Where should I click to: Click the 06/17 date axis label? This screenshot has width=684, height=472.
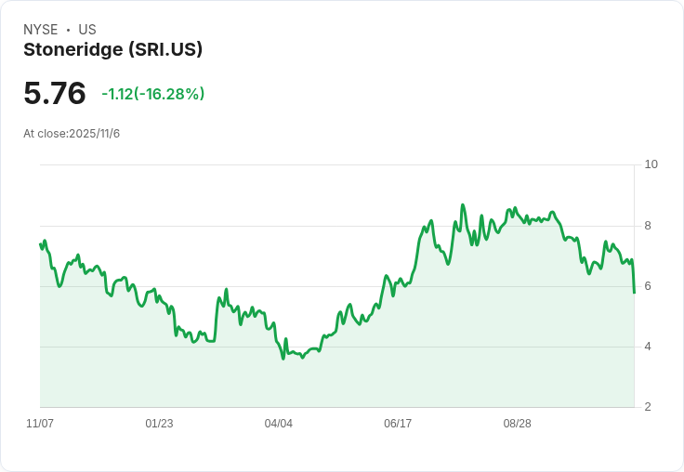(x=398, y=424)
